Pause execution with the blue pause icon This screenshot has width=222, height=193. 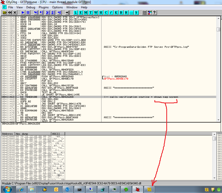pyautogui.click(x=28, y=13)
